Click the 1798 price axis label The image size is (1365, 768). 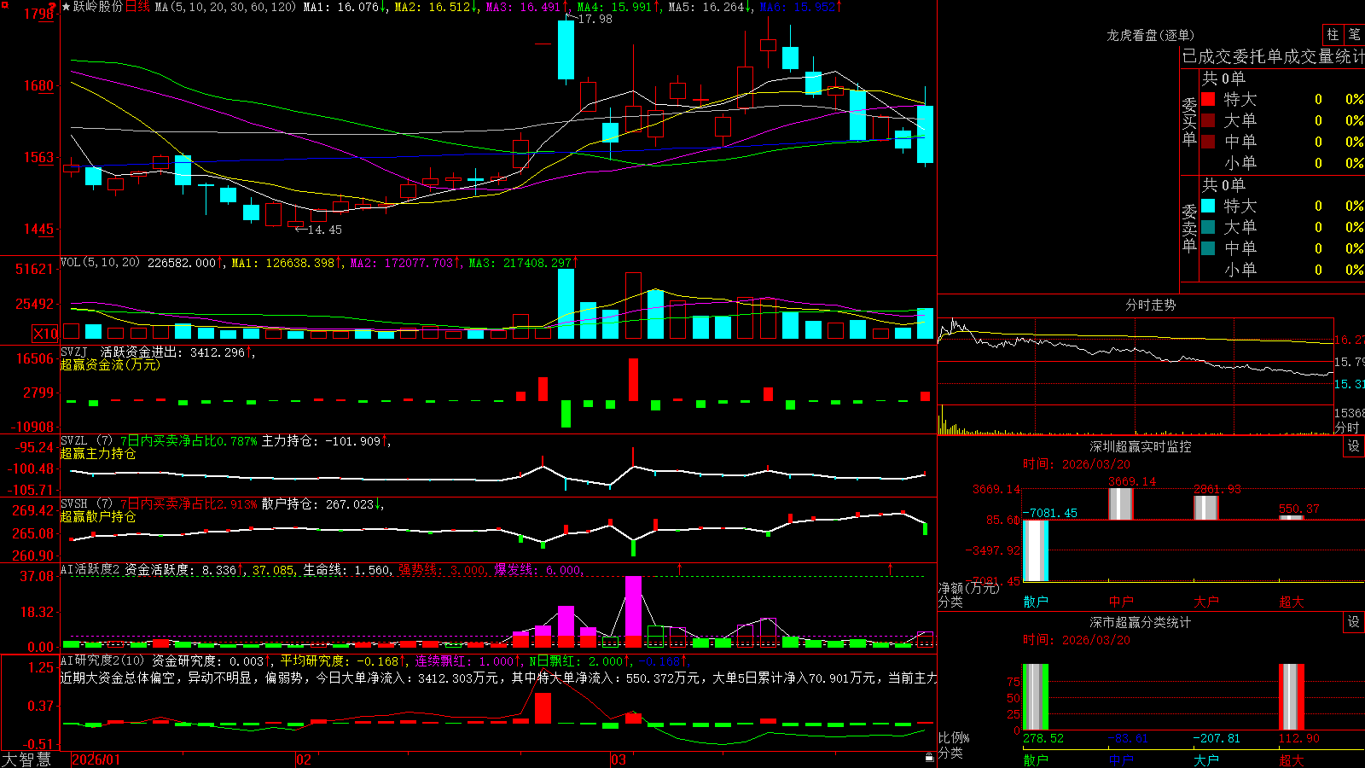point(39,14)
